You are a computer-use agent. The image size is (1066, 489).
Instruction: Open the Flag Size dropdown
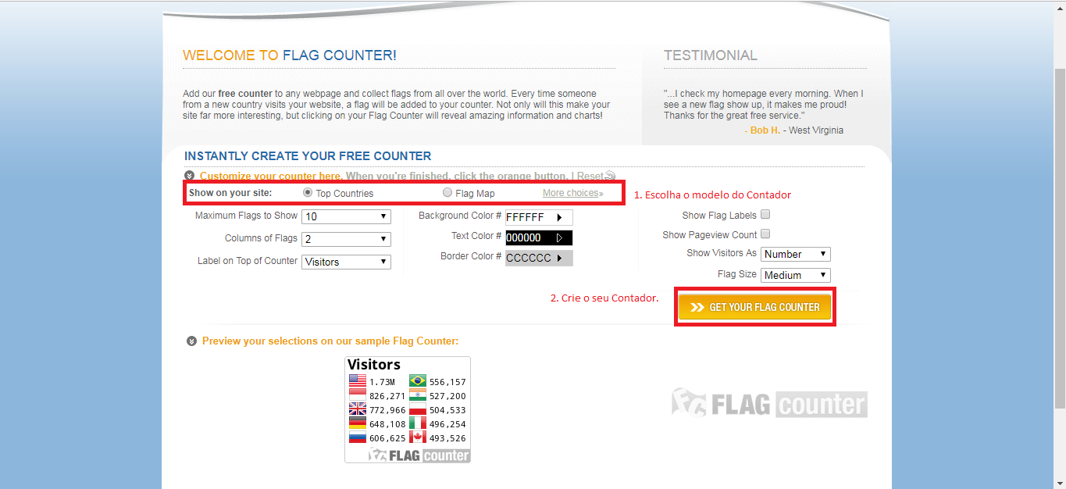tap(795, 275)
